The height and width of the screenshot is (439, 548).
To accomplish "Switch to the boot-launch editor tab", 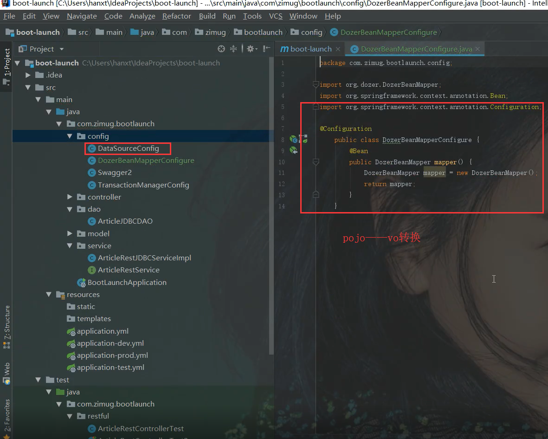I will 311,49.
